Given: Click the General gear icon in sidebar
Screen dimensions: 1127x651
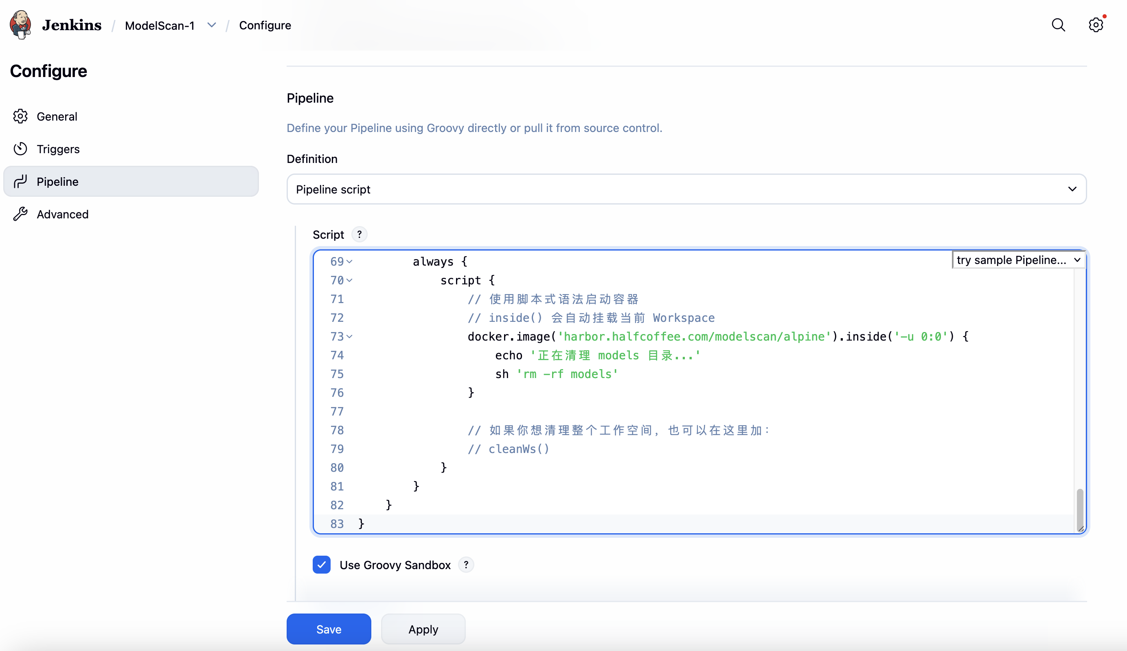Looking at the screenshot, I should coord(20,116).
